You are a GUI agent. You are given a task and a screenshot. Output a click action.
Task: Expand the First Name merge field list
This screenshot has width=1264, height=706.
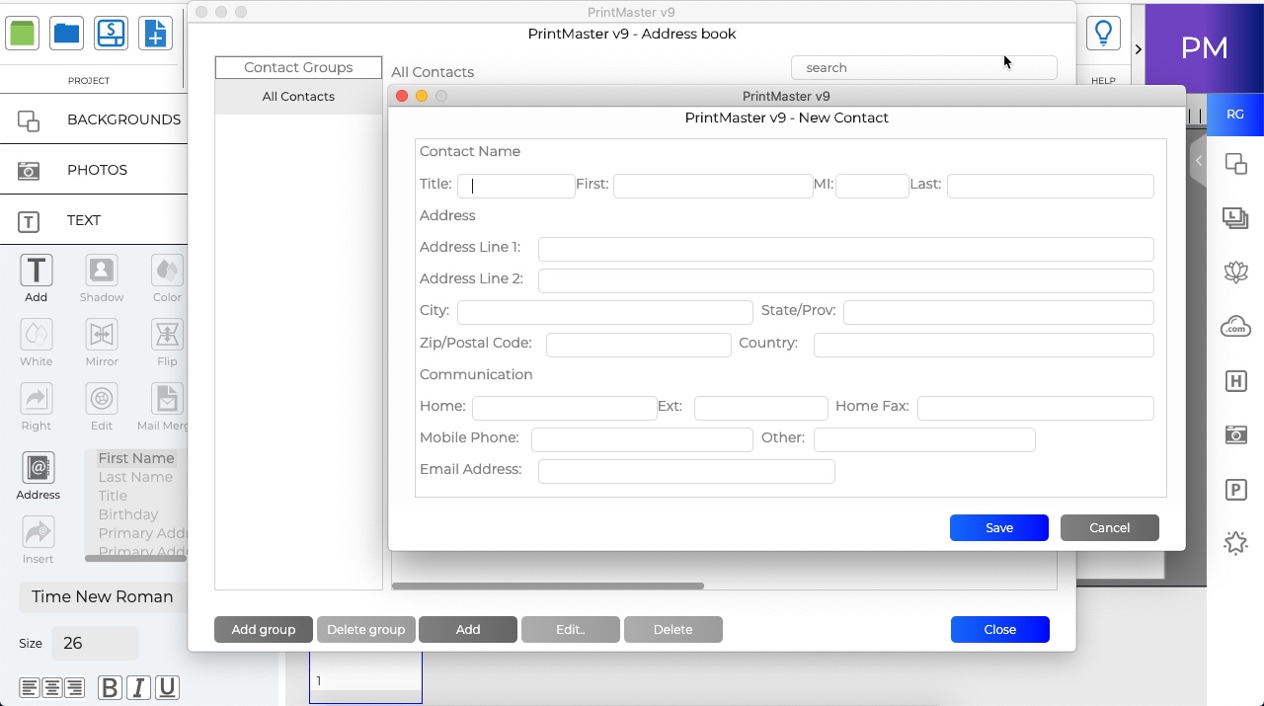tap(135, 457)
